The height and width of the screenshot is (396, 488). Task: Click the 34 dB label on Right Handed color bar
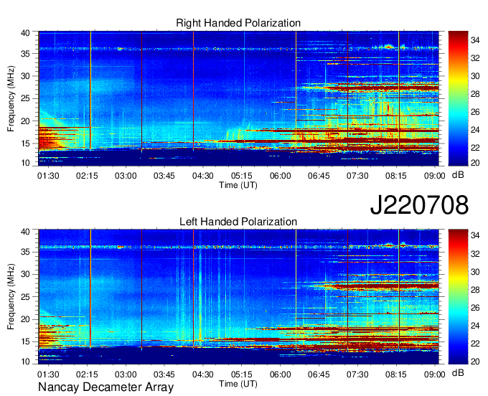pos(475,40)
